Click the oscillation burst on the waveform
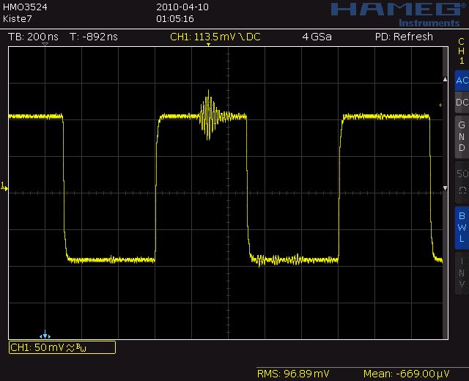Viewport: 469px width, 381px height. (x=210, y=115)
